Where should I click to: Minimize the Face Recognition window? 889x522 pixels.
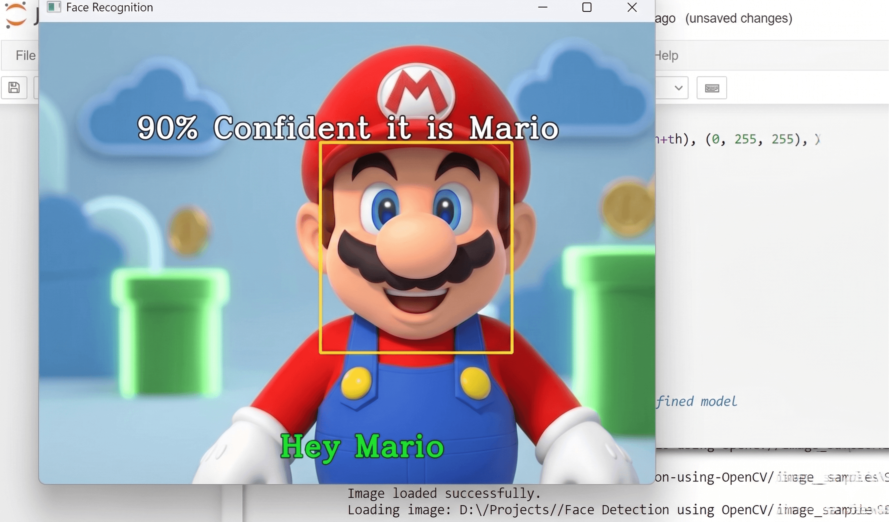(x=542, y=7)
